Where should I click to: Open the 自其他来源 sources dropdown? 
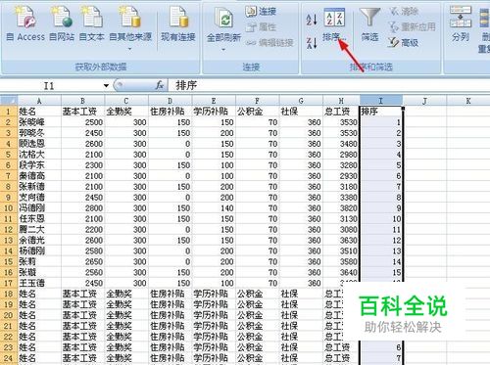coord(130,27)
